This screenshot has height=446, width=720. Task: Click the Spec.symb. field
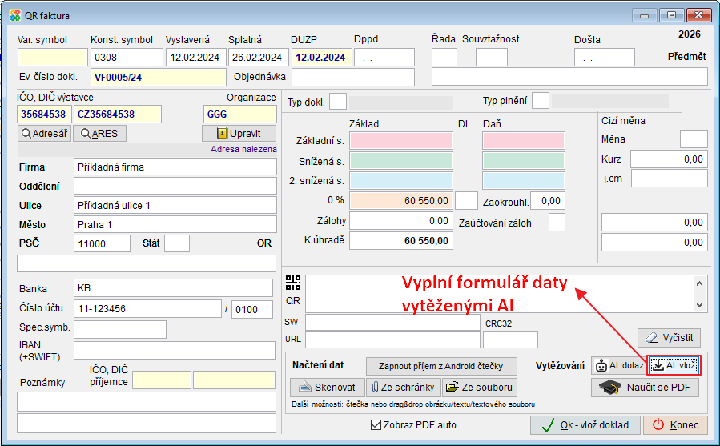120,329
